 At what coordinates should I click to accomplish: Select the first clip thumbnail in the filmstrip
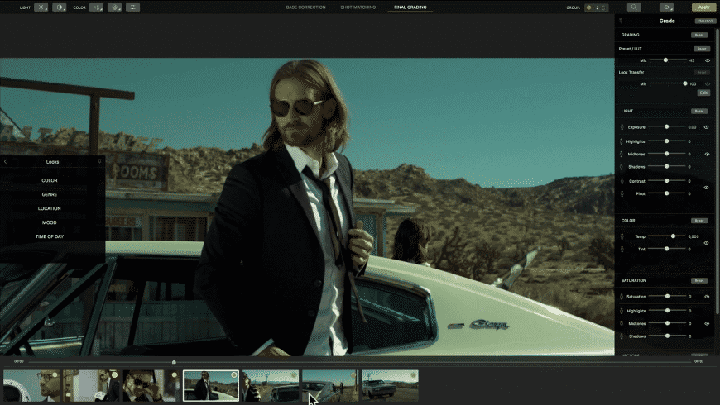pyautogui.click(x=31, y=386)
